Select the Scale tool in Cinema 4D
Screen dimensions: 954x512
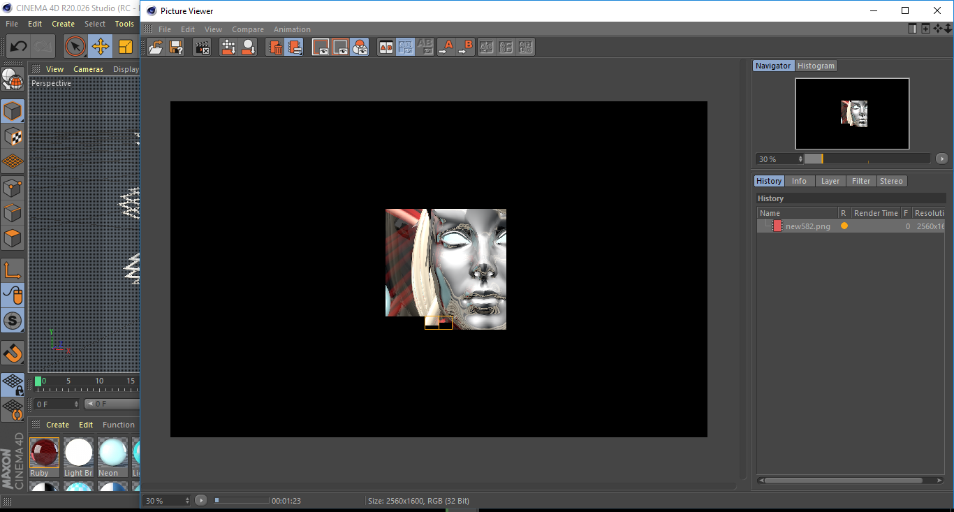[x=126, y=47]
